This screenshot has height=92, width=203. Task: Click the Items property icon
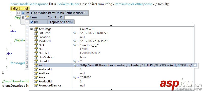point(27,17)
